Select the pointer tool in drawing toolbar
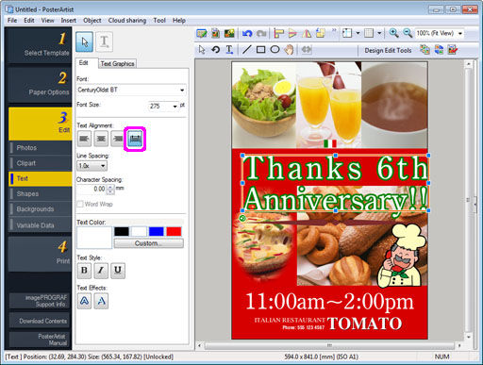The width and height of the screenshot is (483, 365). [x=202, y=50]
